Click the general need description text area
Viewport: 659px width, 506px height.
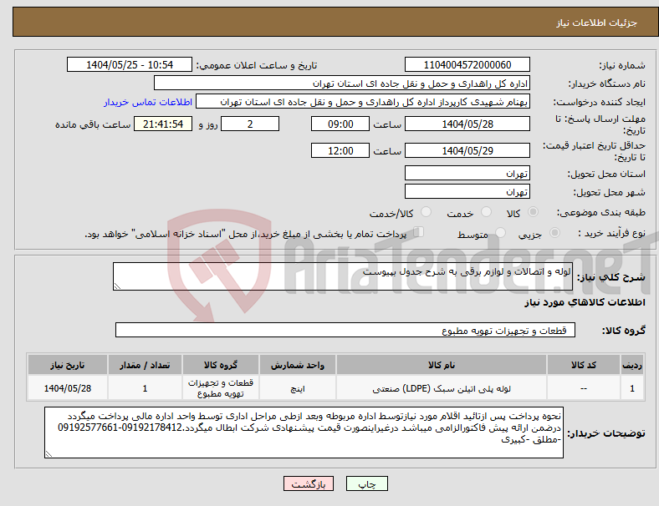tap(343, 276)
